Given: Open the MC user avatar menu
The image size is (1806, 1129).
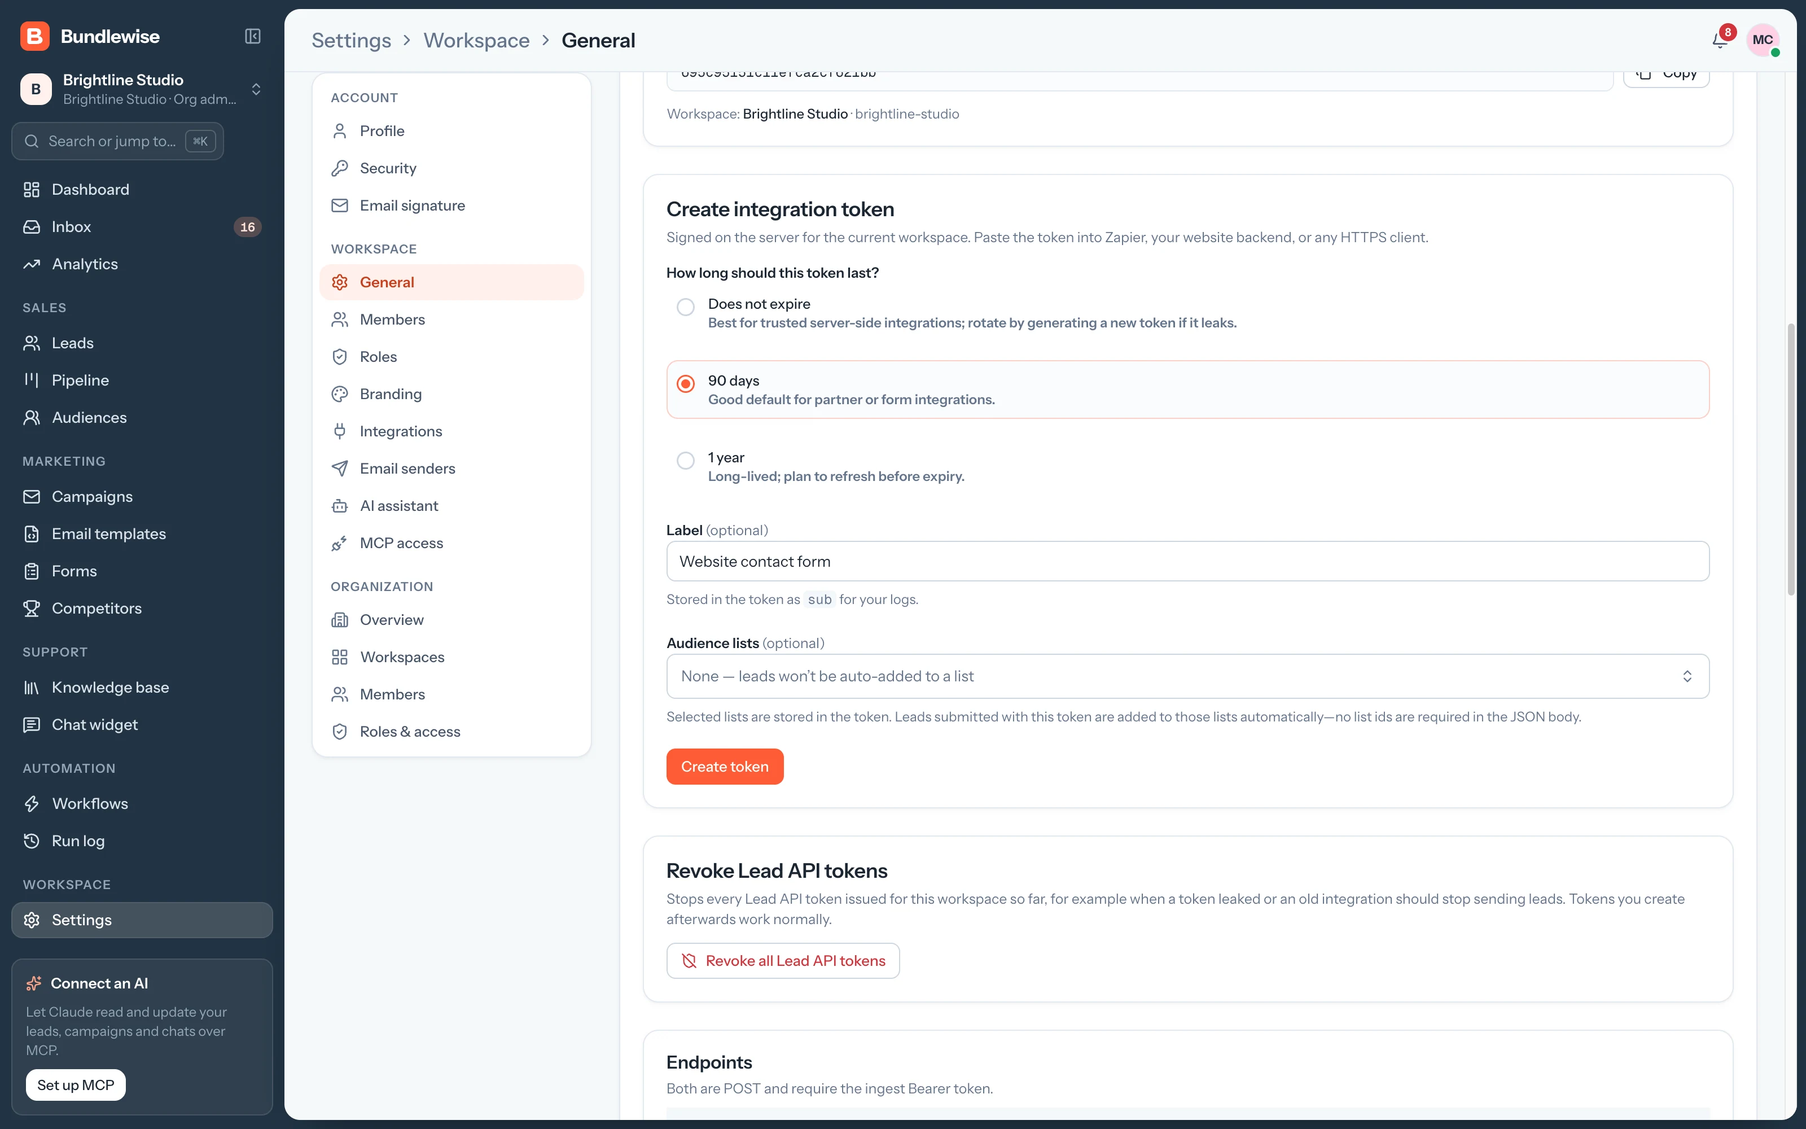Looking at the screenshot, I should coord(1763,40).
